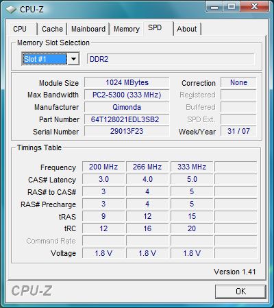
Task: Click the Serial Number value 29013F23
Action: pyautogui.click(x=127, y=131)
